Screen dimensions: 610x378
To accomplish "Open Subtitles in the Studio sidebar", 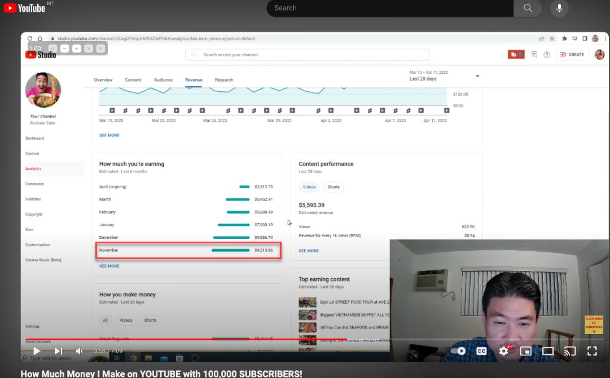I will tap(33, 199).
